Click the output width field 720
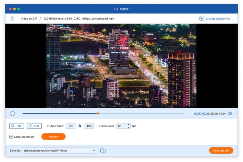This screenshot has width=243, height=162. [71, 126]
